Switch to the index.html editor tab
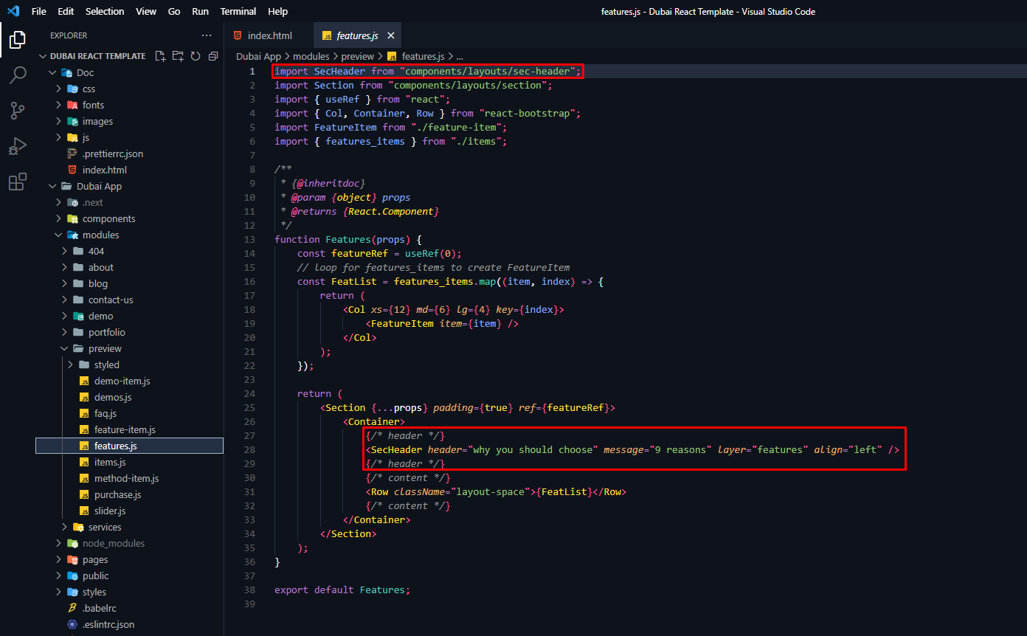The width and height of the screenshot is (1027, 636). point(269,35)
